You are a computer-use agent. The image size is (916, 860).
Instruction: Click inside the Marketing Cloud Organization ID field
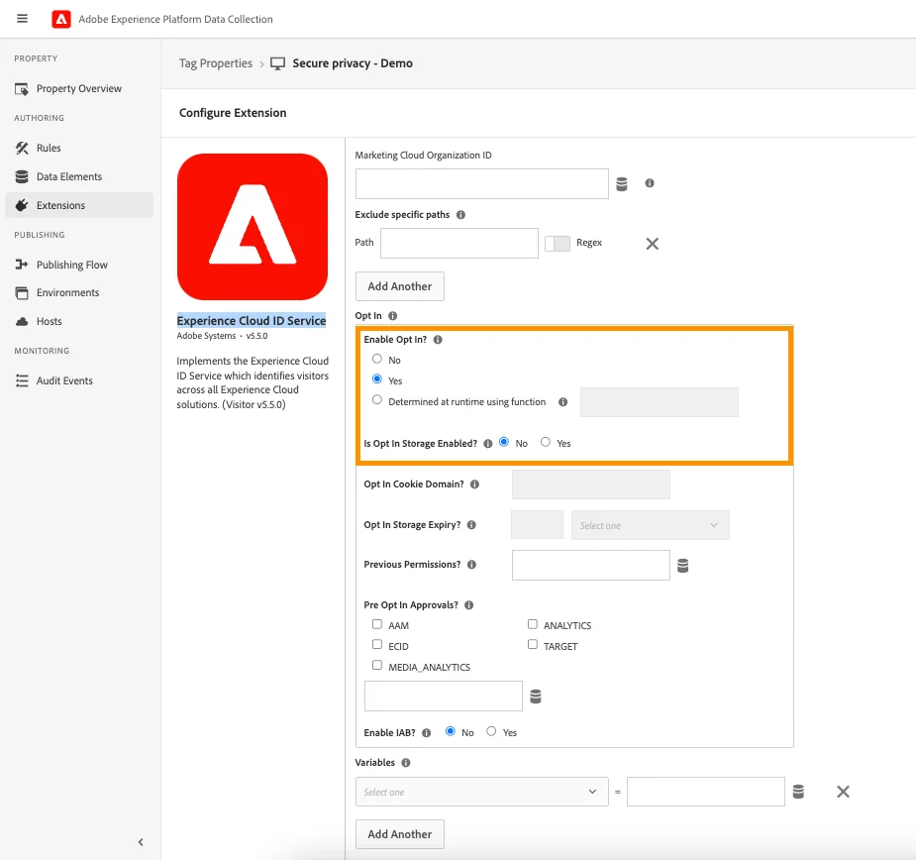[x=481, y=183]
